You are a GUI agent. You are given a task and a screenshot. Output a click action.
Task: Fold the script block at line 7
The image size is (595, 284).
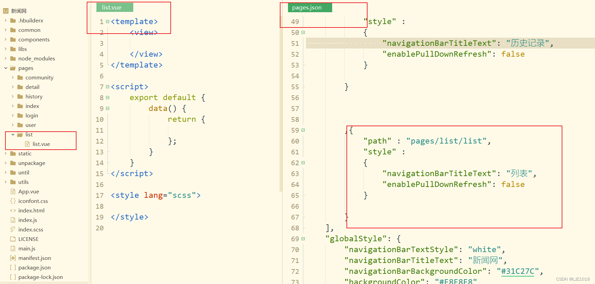click(107, 87)
